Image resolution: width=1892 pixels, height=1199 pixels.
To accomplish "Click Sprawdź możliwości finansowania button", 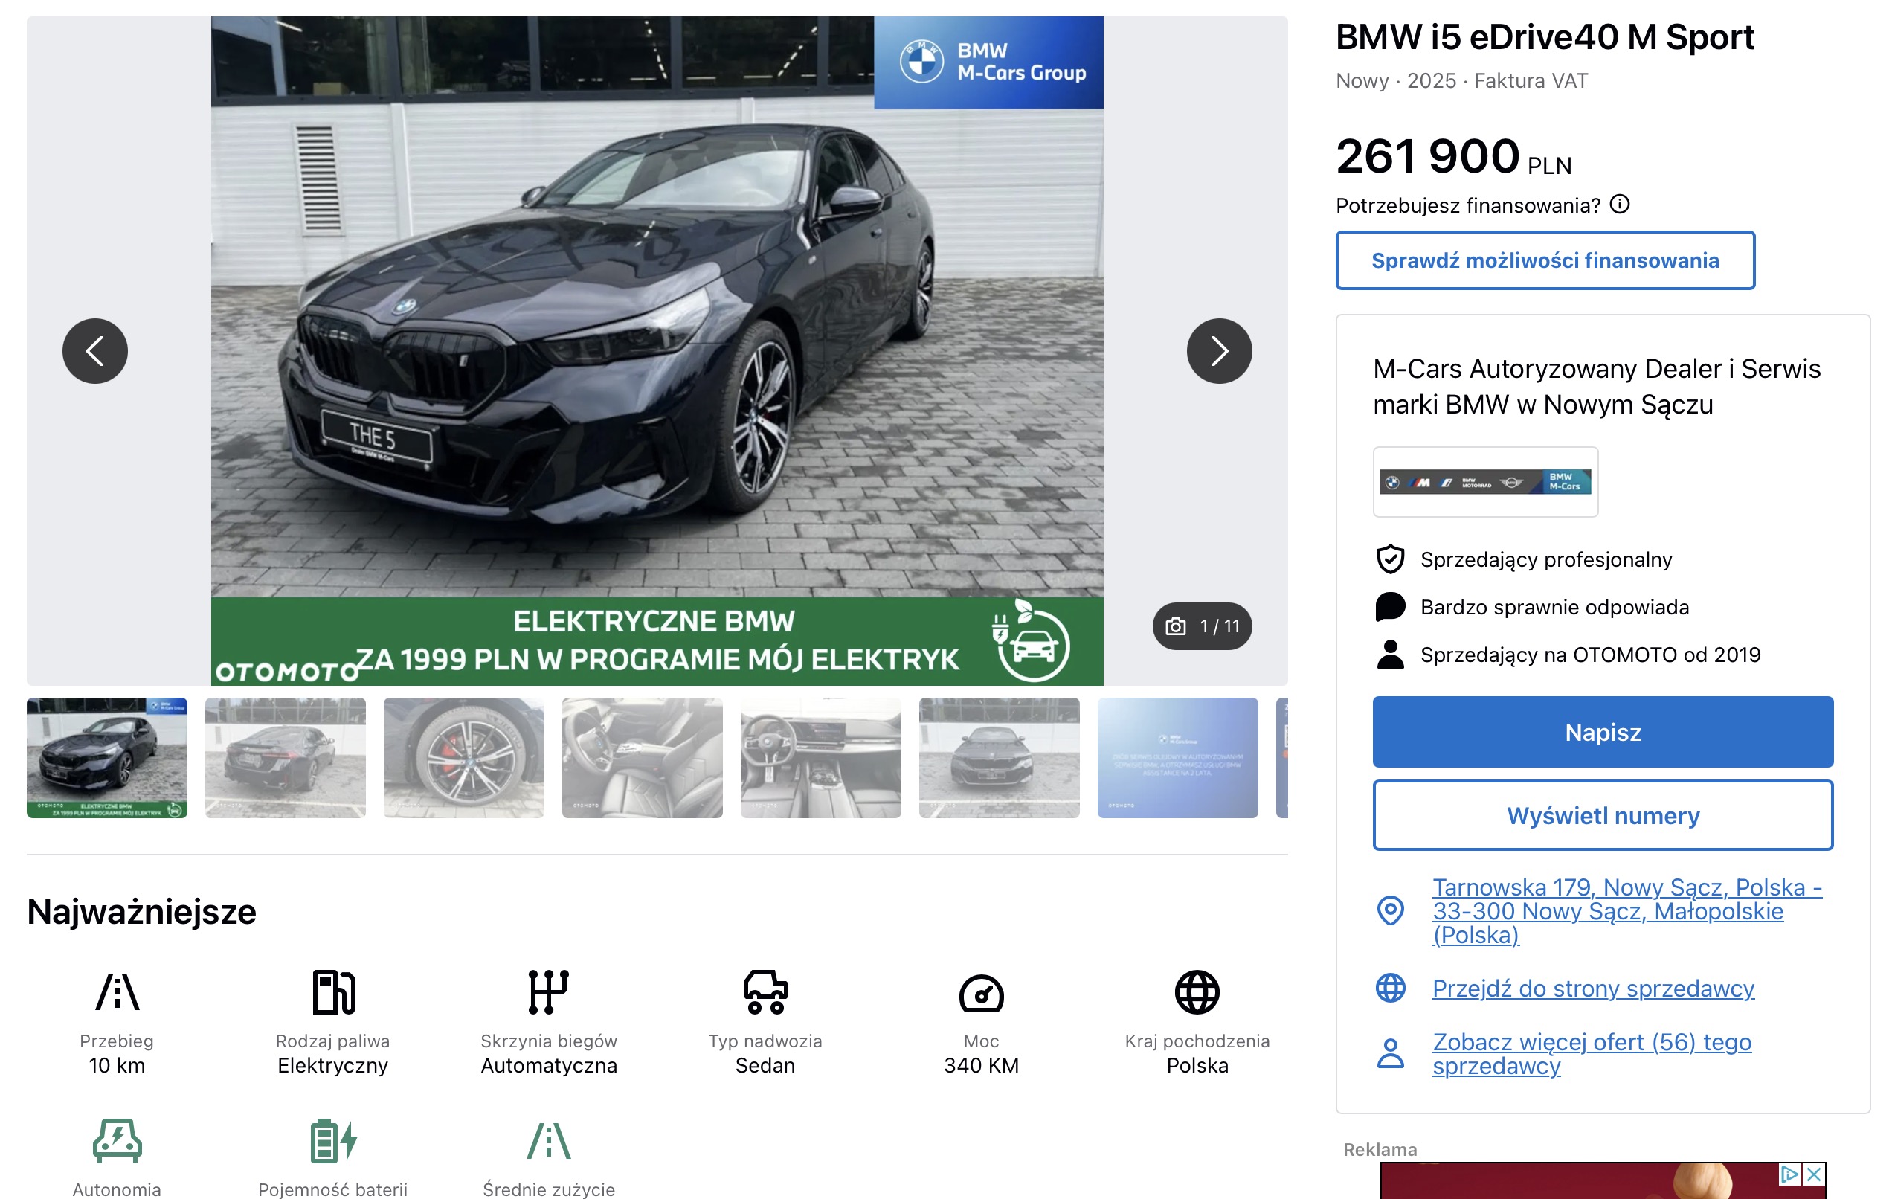I will click(x=1545, y=260).
